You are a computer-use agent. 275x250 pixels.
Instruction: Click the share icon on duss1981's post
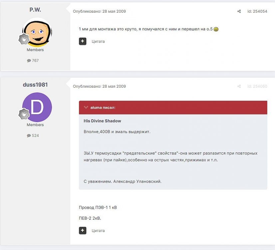[x=239, y=86]
